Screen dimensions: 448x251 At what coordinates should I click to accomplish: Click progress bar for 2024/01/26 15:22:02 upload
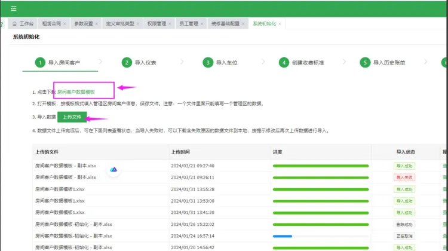pos(321,225)
